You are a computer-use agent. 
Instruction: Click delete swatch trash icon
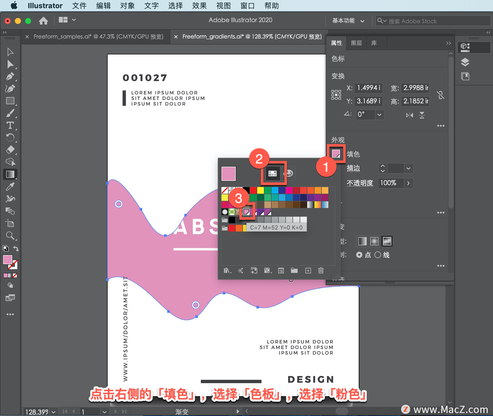pos(321,270)
